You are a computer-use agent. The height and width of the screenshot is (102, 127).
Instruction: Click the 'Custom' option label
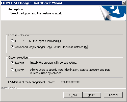click(x=20, y=70)
